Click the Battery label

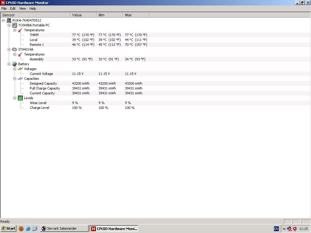[24, 64]
